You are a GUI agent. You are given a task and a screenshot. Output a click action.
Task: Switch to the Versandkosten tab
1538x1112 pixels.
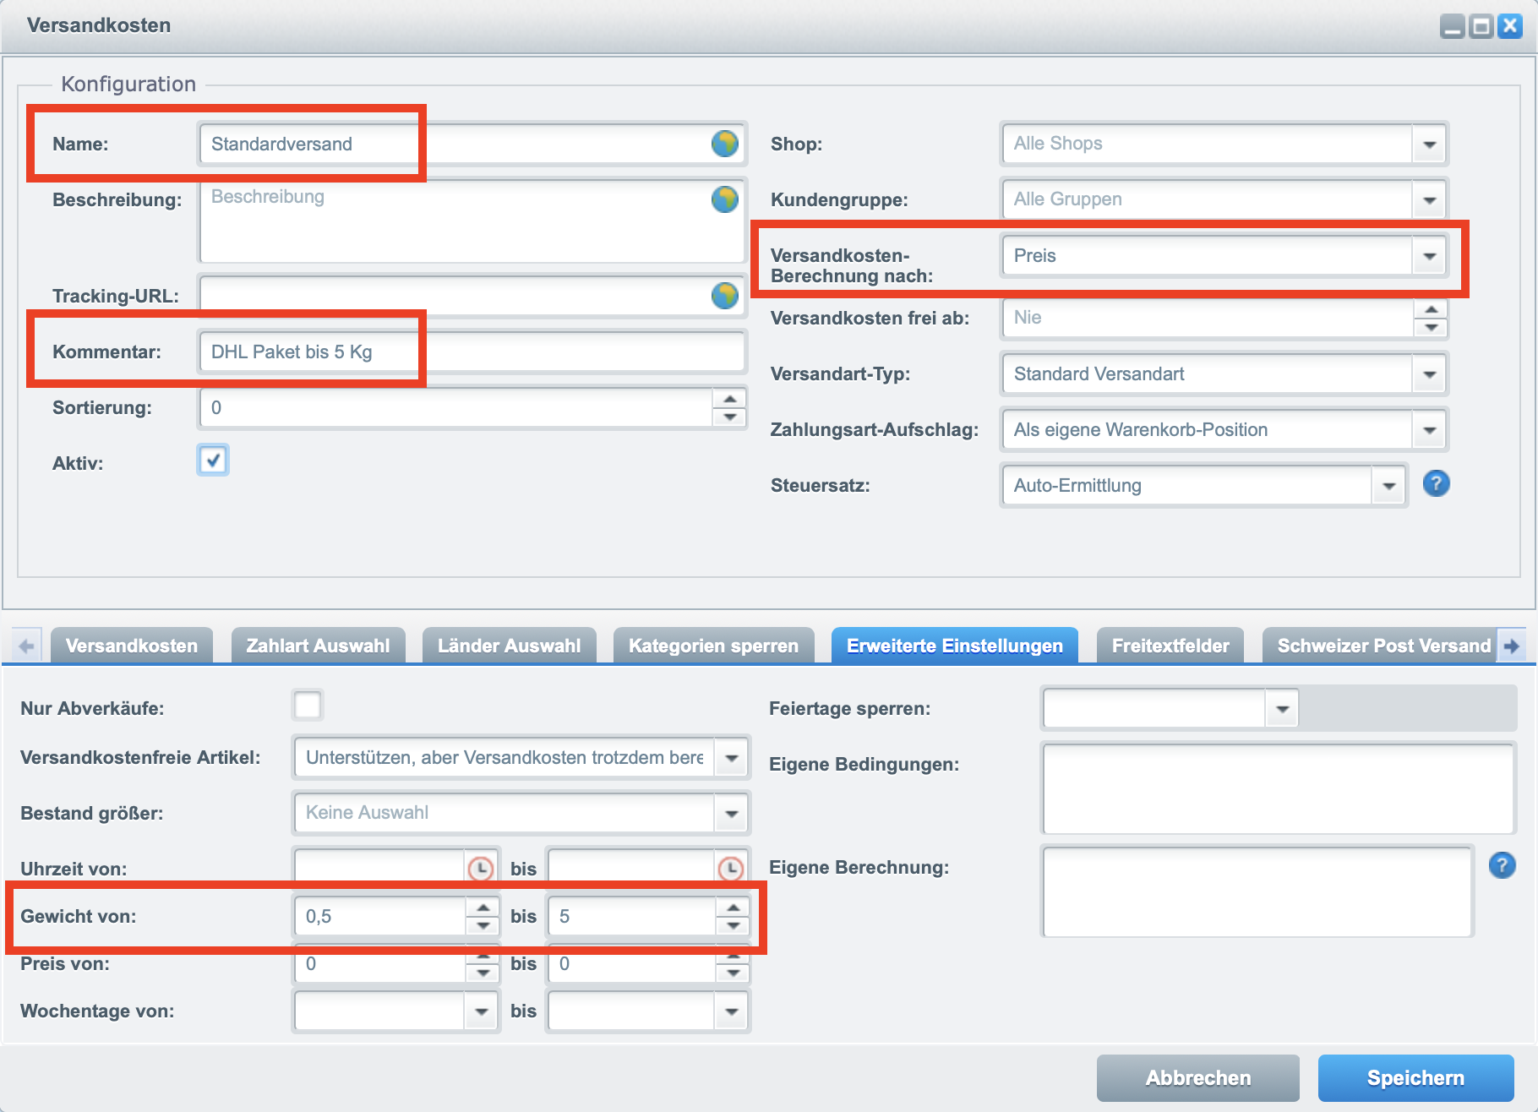(x=132, y=646)
